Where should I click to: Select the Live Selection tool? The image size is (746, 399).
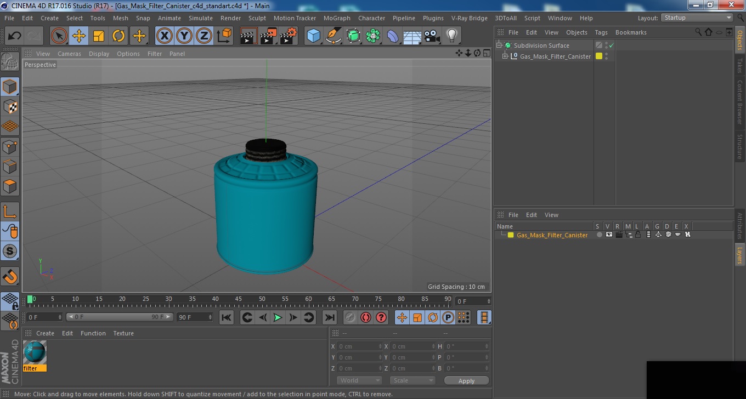pos(59,36)
